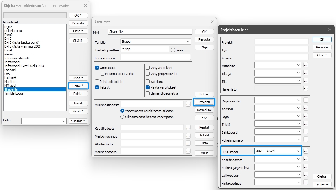The height and width of the screenshot is (190, 336).
Task: Expand the Funktio dropdown showing Shape
Action: point(156,42)
